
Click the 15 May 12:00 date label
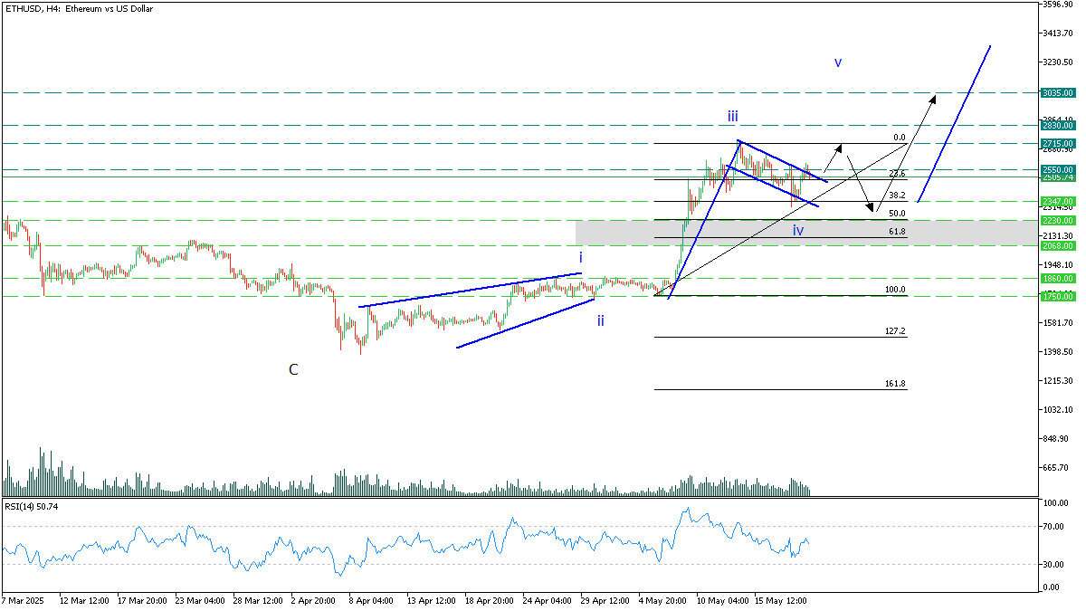[x=779, y=600]
